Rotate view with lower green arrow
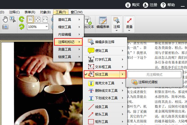This screenshot has width=187, height=125. pos(22,27)
